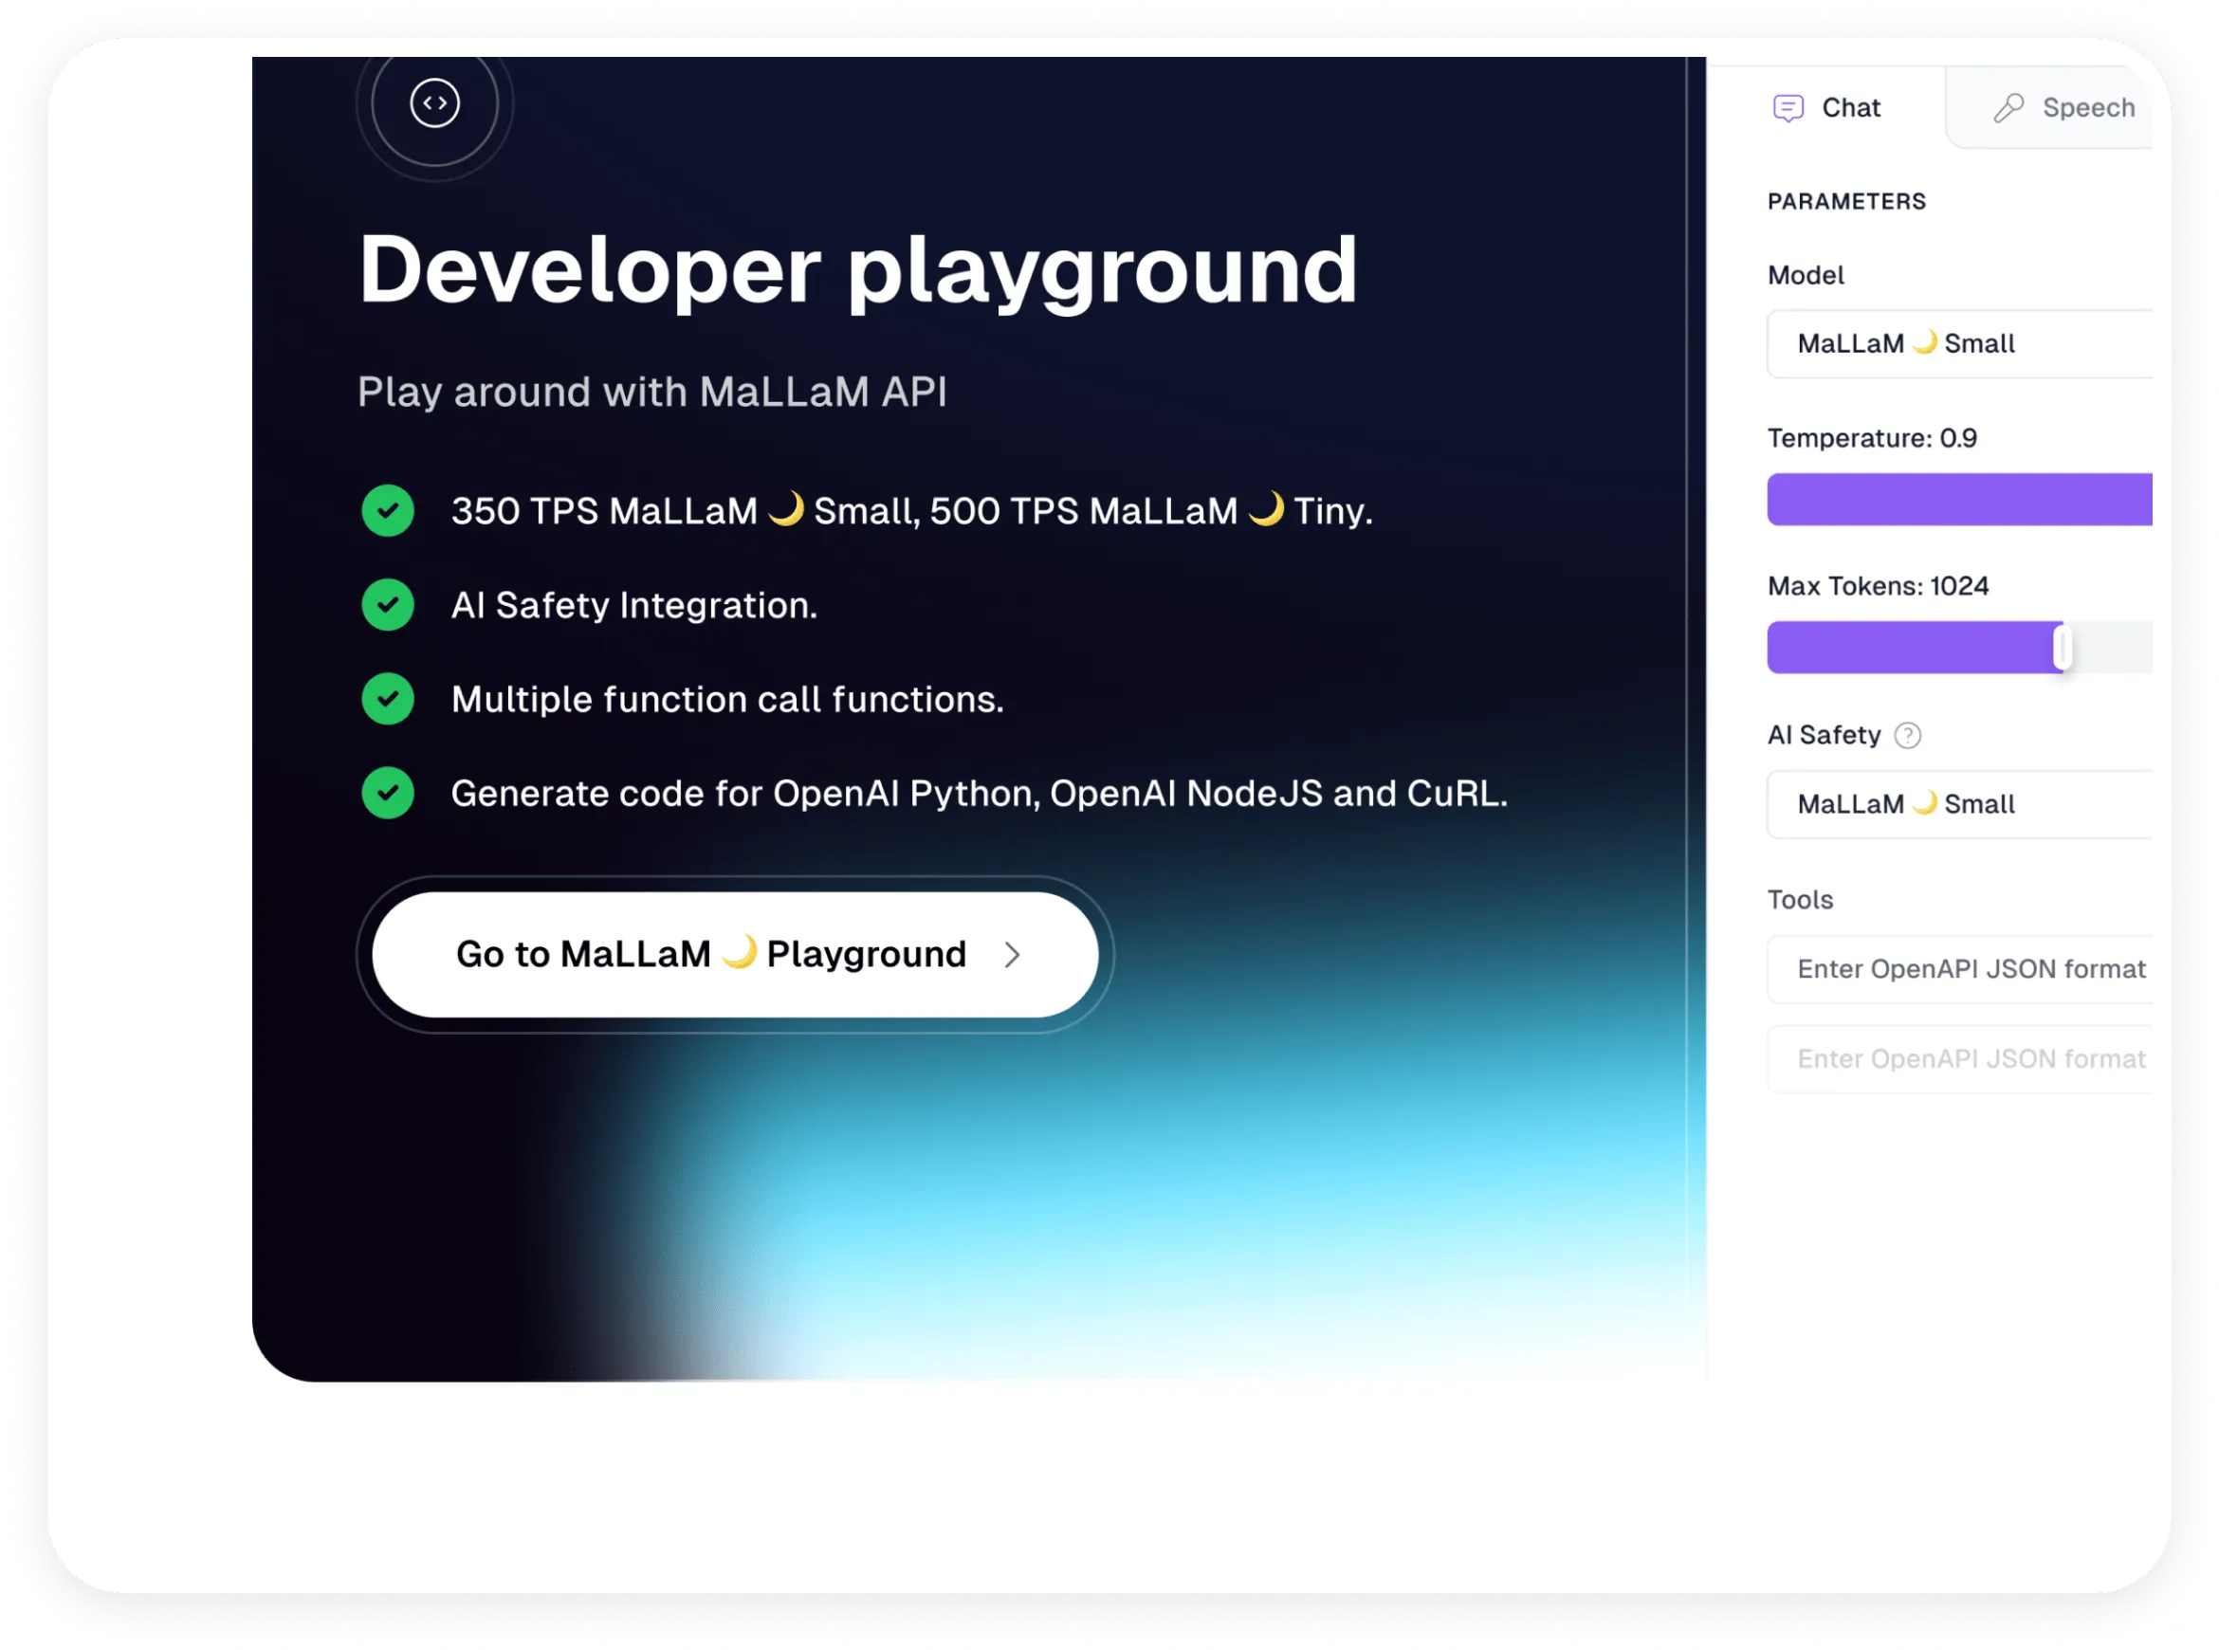Open the AI Safety model dropdown
Screen dimensions: 2219x1650
coord(1959,805)
